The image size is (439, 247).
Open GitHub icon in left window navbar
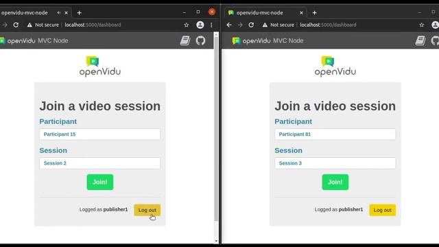[x=200, y=40]
